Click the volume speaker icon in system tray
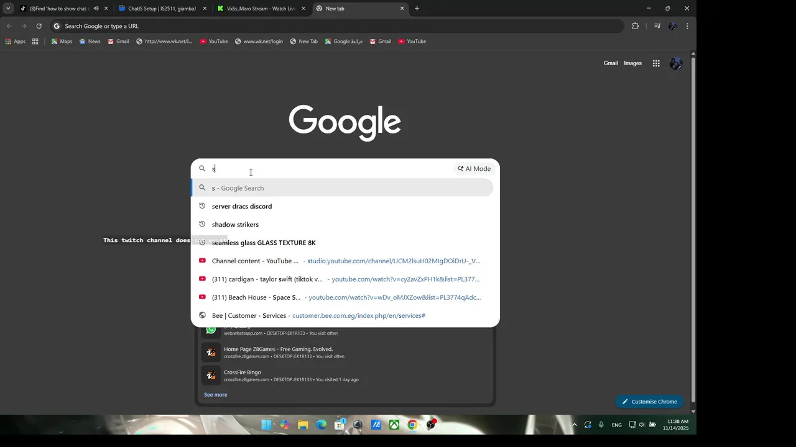796x447 pixels. coord(642,425)
